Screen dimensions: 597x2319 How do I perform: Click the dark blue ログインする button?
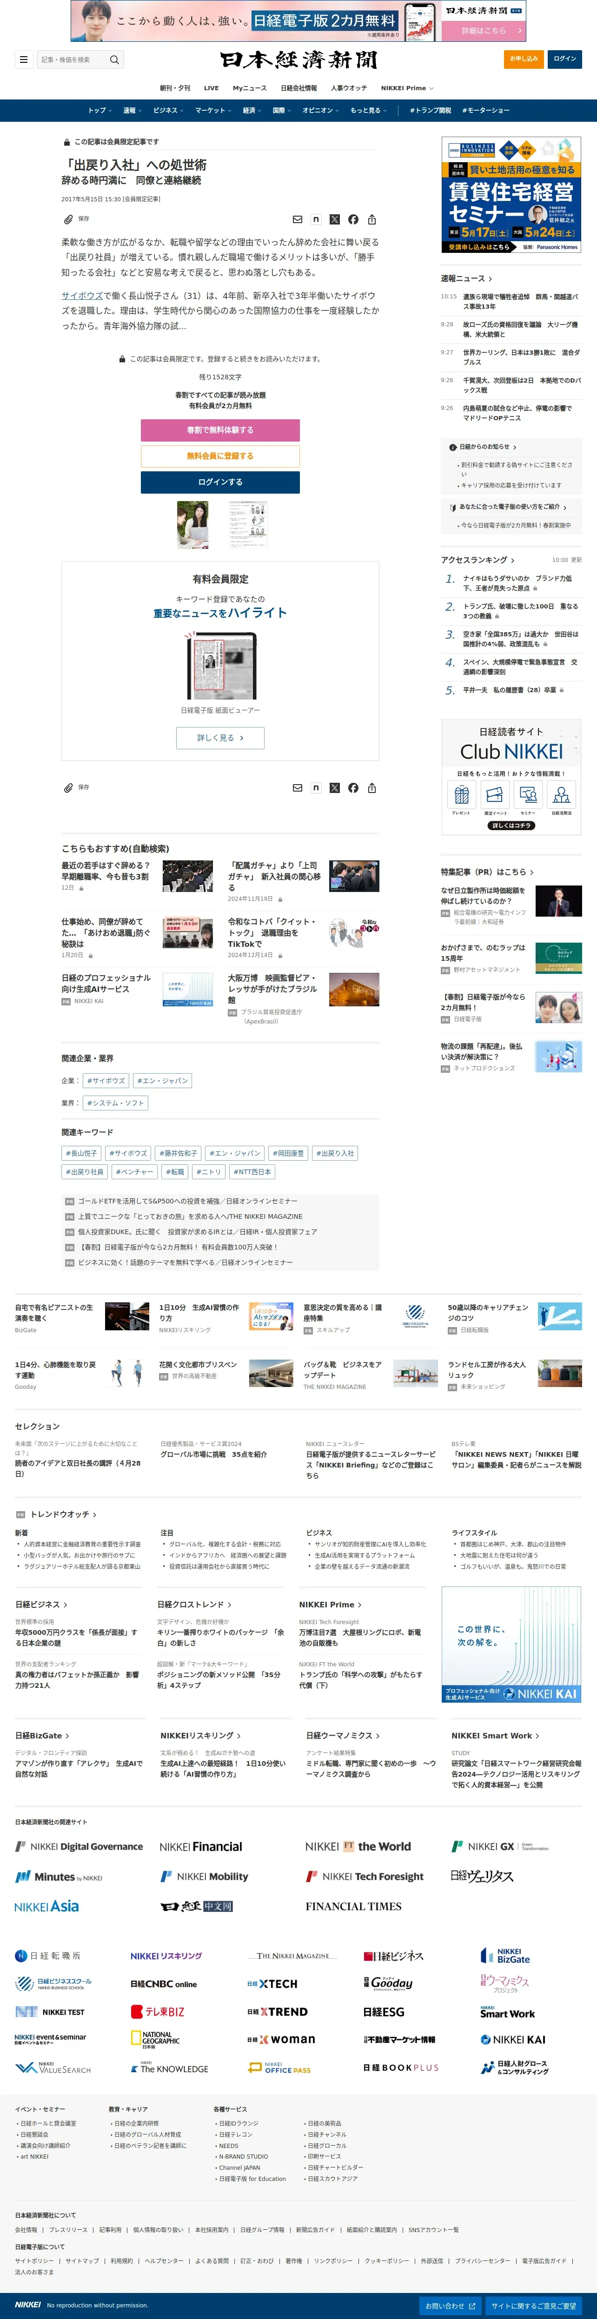[x=220, y=482]
